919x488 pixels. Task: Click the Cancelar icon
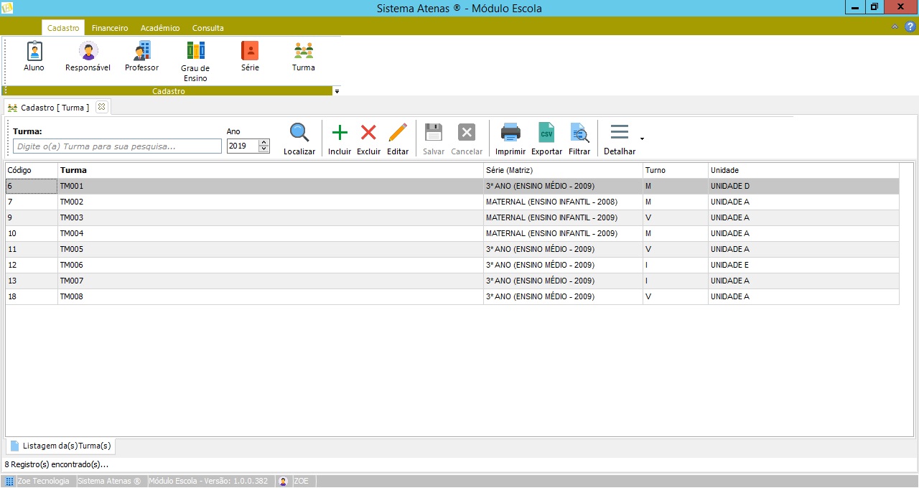[467, 132]
